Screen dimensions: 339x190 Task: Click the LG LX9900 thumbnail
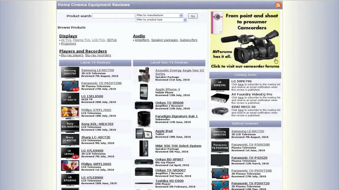coord(70,153)
